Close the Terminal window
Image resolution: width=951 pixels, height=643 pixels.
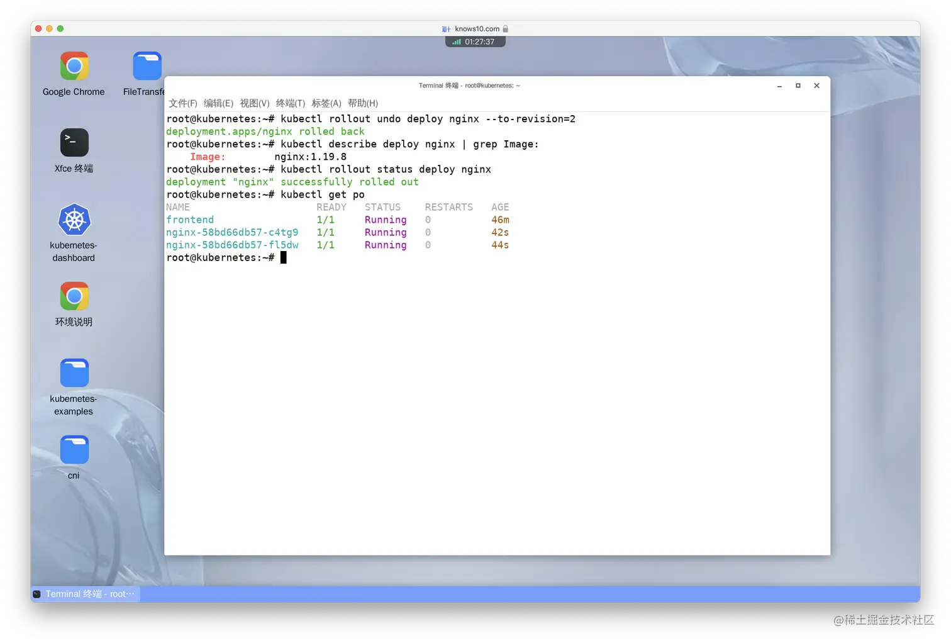[x=817, y=86]
